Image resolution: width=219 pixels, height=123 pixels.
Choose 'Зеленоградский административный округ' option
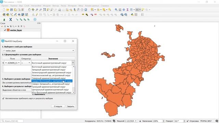pyautogui.click(x=52, y=72)
